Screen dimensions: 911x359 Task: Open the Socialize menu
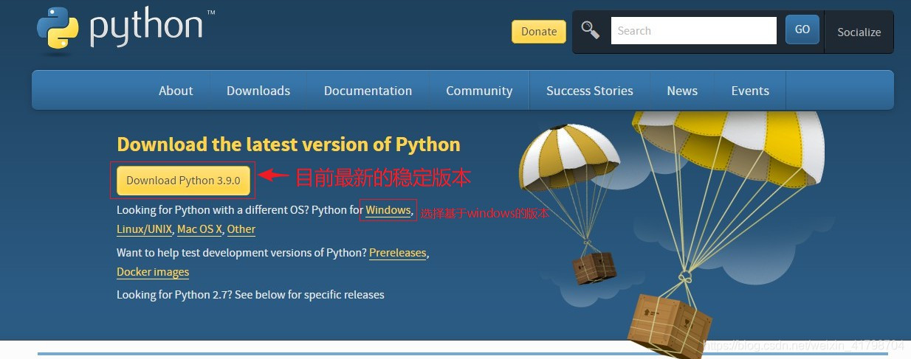pyautogui.click(x=859, y=32)
